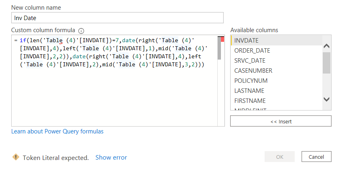Screen dimensions: 342x170
Task: Select INVDATE in Available columns
Action: 277,41
